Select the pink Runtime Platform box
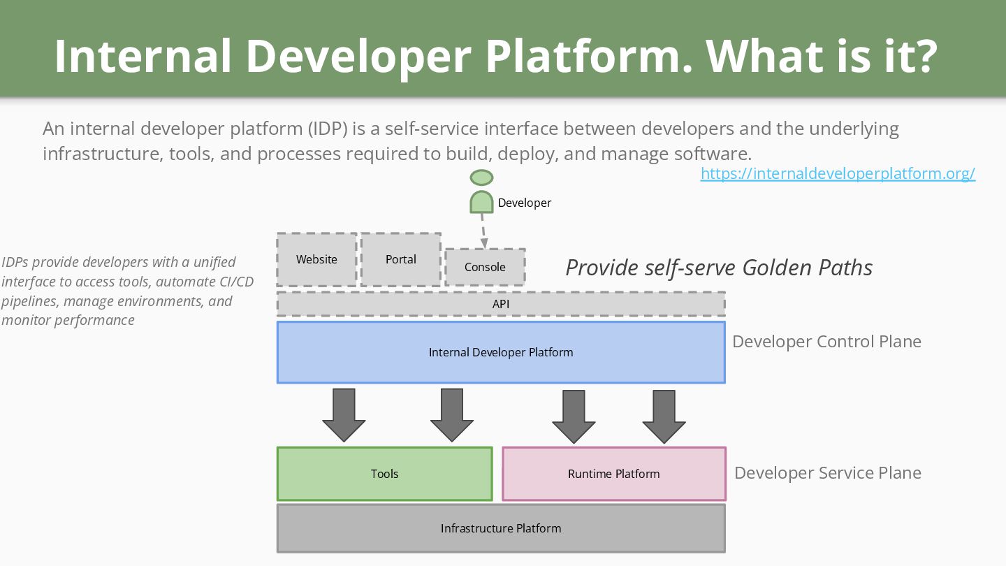The width and height of the screenshot is (1006, 566). pyautogui.click(x=614, y=474)
